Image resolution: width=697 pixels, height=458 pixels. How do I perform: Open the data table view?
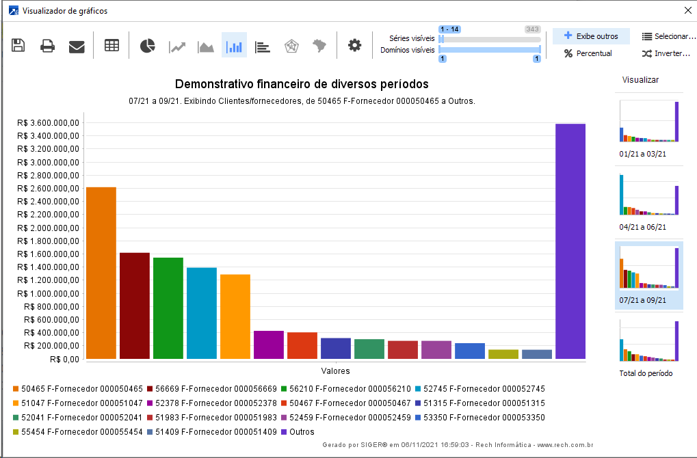point(111,46)
